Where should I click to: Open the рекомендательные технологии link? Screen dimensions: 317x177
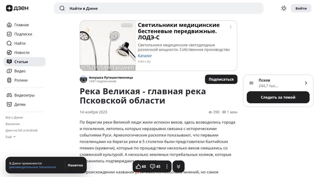click(x=32, y=167)
